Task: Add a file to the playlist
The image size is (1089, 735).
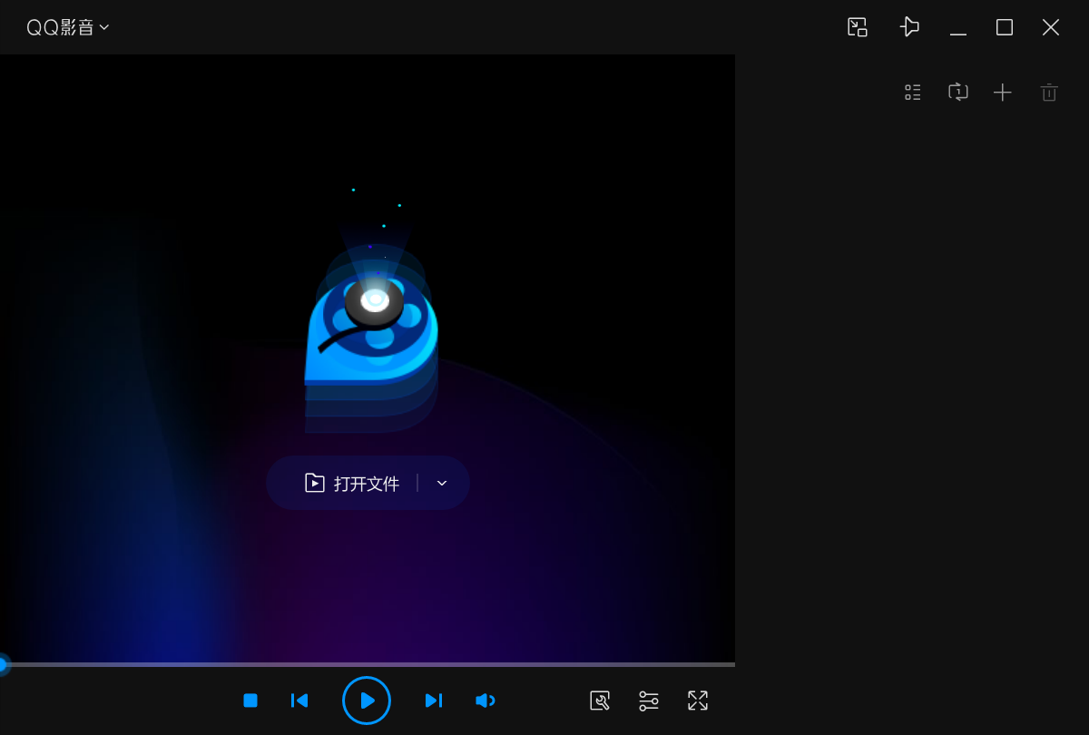Action: point(1002,92)
